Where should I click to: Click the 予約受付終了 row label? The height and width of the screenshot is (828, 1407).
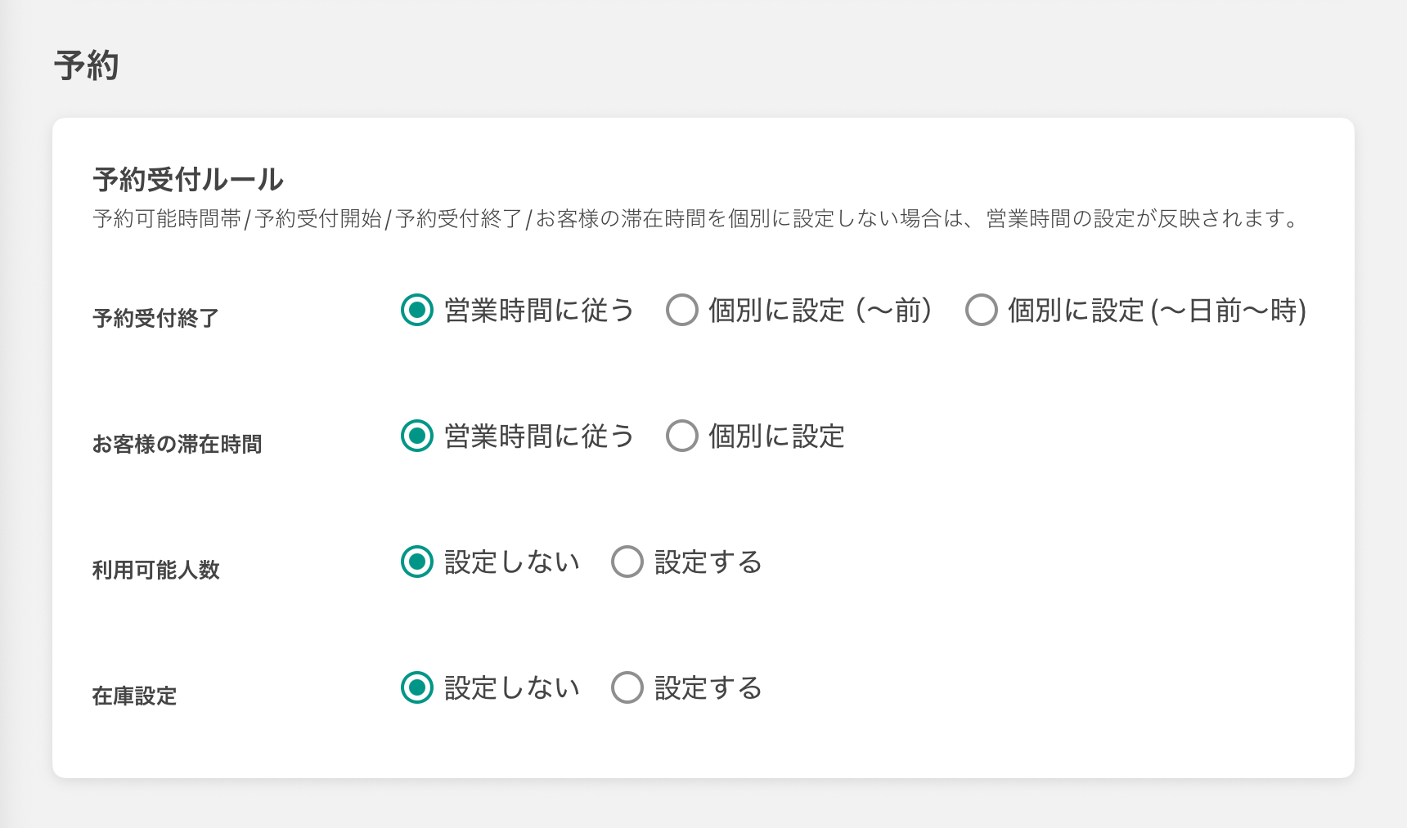(x=155, y=318)
